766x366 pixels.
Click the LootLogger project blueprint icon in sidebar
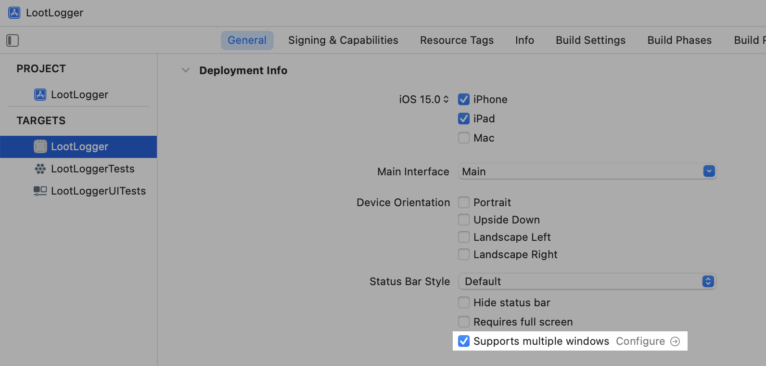click(40, 94)
